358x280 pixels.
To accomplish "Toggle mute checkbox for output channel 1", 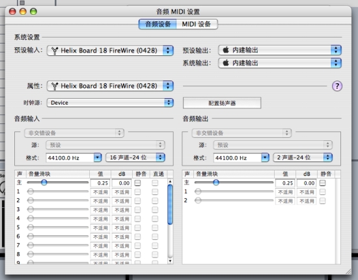I will click(x=323, y=192).
